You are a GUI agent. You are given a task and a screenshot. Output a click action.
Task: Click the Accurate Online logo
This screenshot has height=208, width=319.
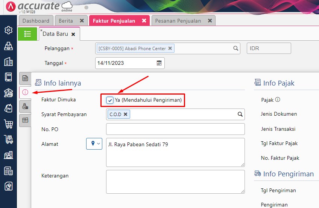[x=39, y=7]
